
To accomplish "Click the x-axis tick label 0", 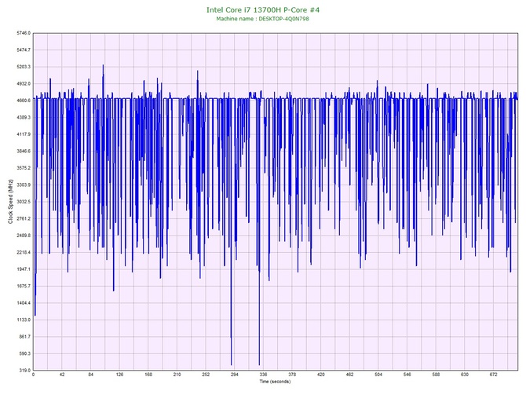I will point(33,375).
